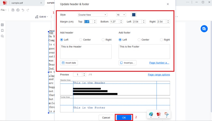
Task: Select Center alignment for header
Action: tap(81, 40)
